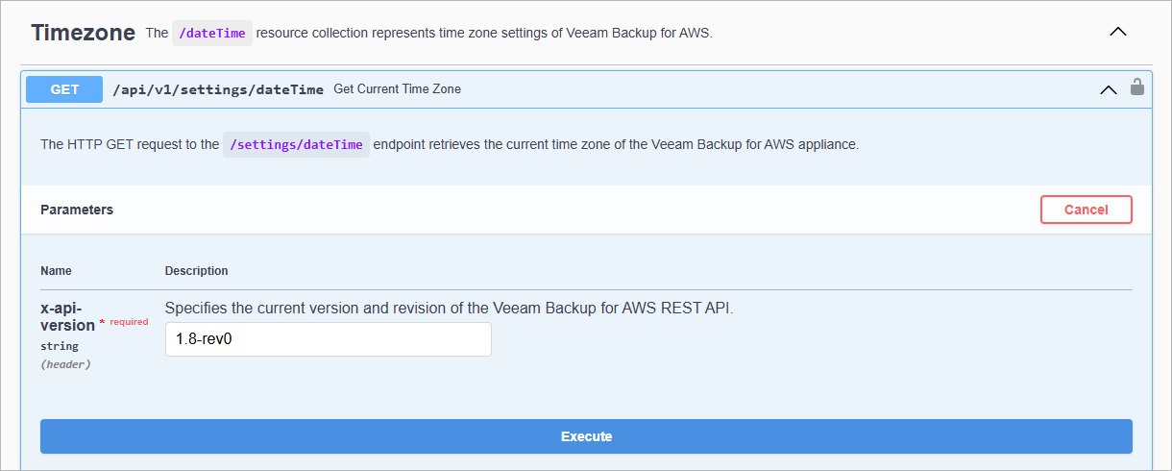1172x471 pixels.
Task: Collapse the Timezone section chevron
Action: (x=1117, y=32)
